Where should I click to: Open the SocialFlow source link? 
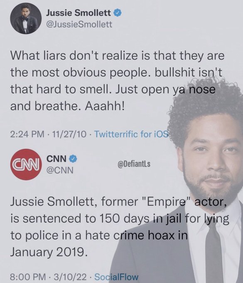point(116,277)
